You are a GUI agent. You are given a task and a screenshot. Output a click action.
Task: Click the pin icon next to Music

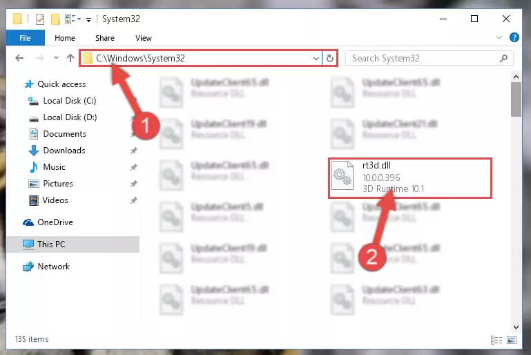click(x=134, y=167)
